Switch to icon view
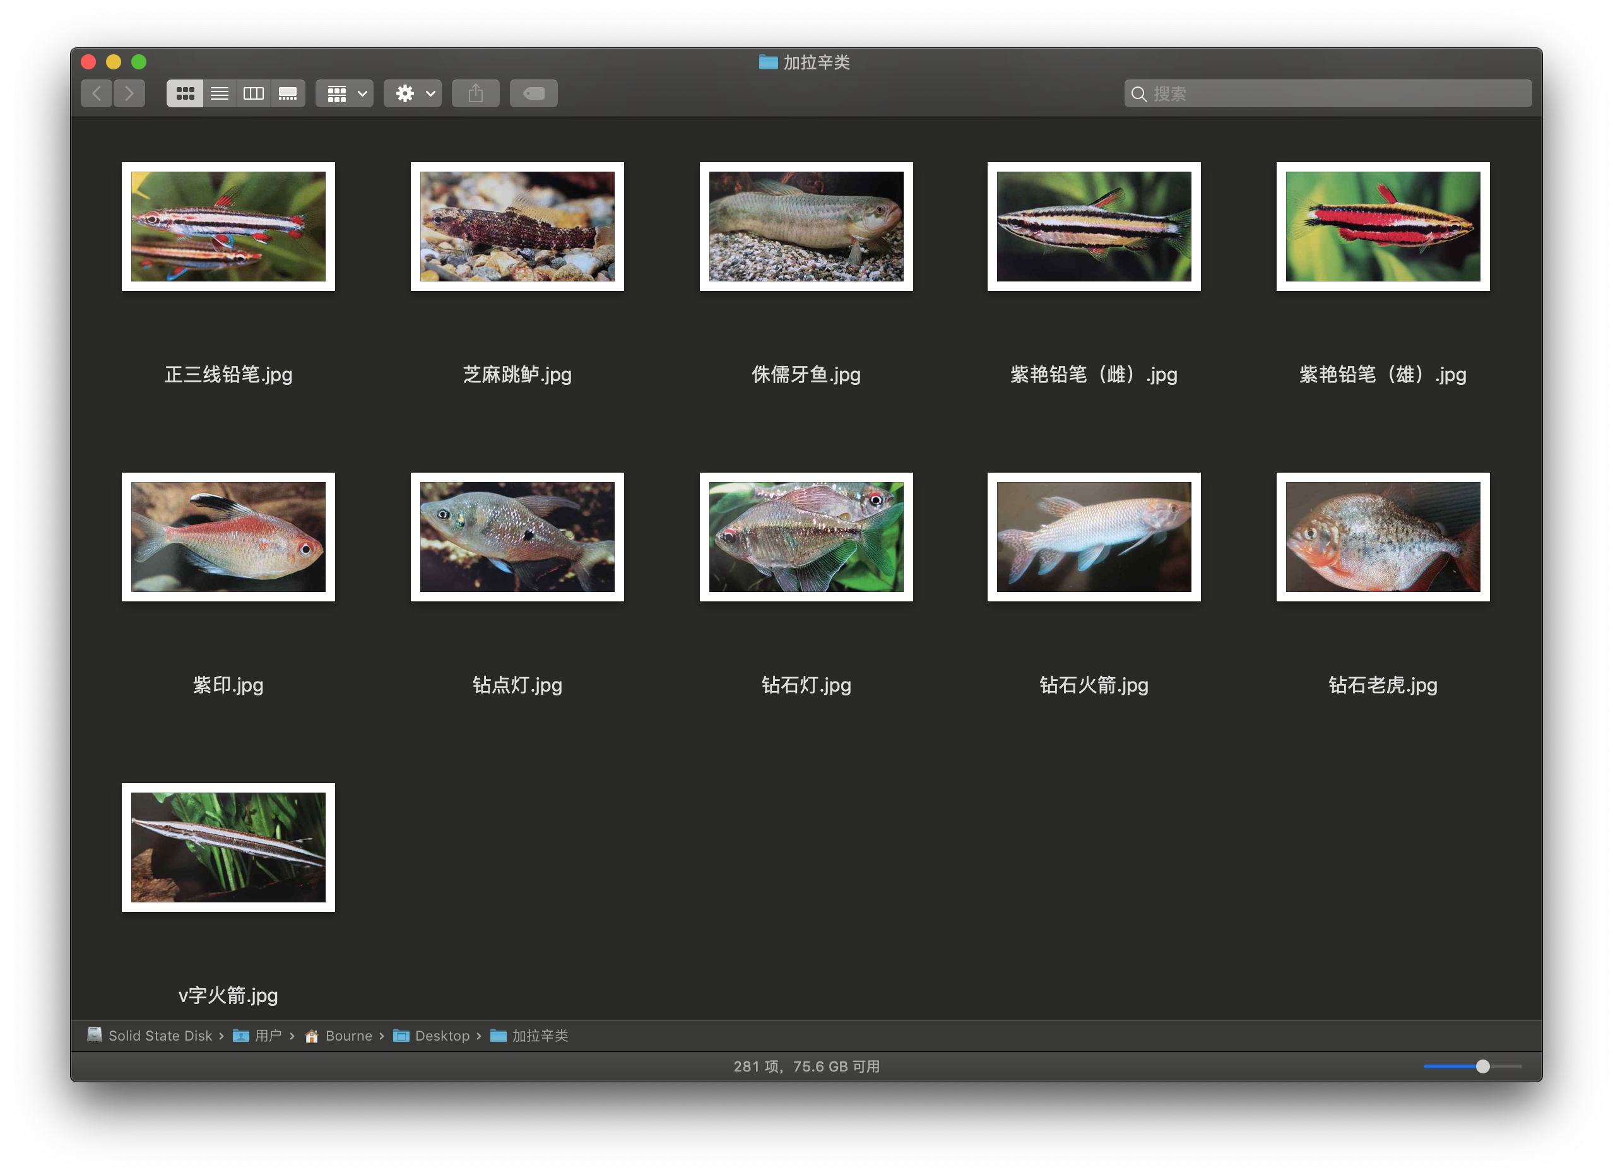The image size is (1613, 1175). 185,93
